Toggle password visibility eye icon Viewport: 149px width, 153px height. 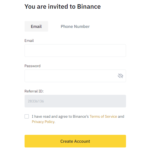tap(120, 76)
